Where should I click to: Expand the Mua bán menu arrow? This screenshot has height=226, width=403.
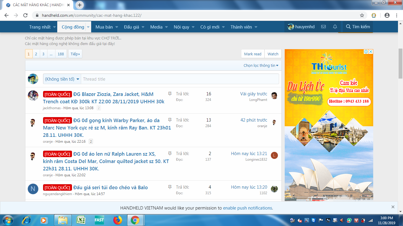point(117,27)
